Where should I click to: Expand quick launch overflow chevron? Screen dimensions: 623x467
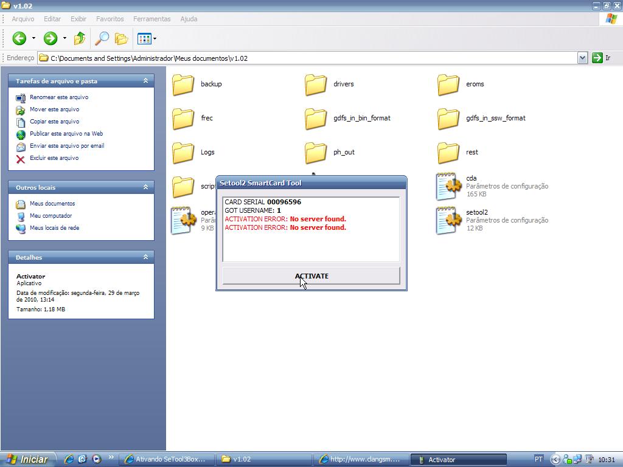[x=111, y=457]
